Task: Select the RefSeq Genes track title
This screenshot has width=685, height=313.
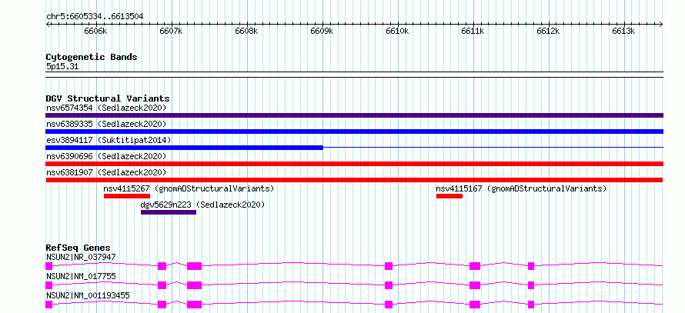Action: (x=79, y=248)
